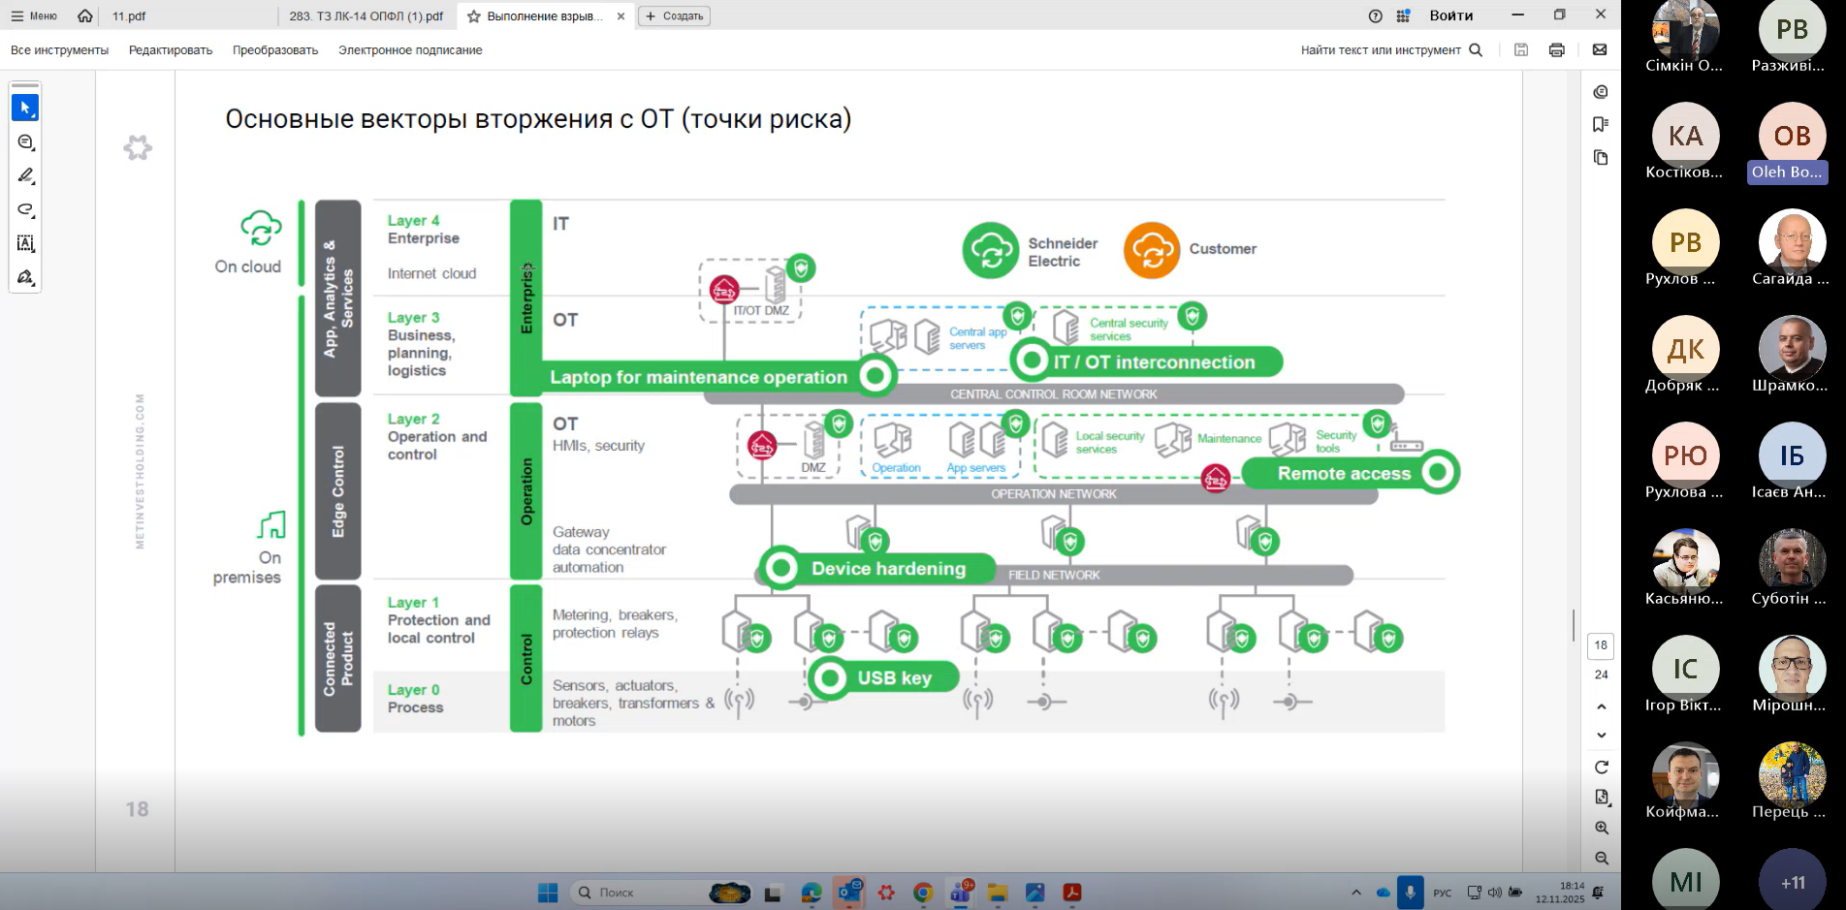This screenshot has width=1846, height=910.
Task: Switch to the 11.pdf tab
Action: (129, 16)
